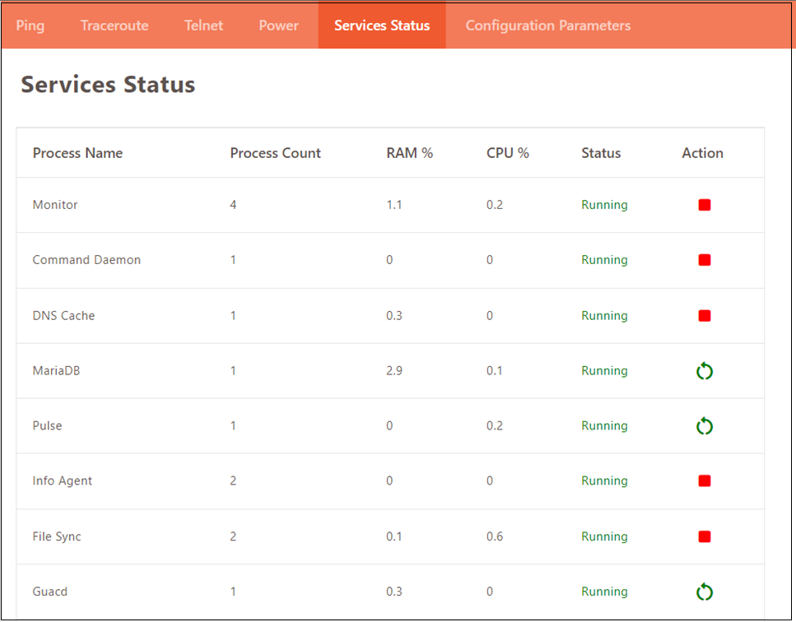This screenshot has height=622, width=796.
Task: Switch to the Traceroute tab
Action: pyautogui.click(x=114, y=26)
